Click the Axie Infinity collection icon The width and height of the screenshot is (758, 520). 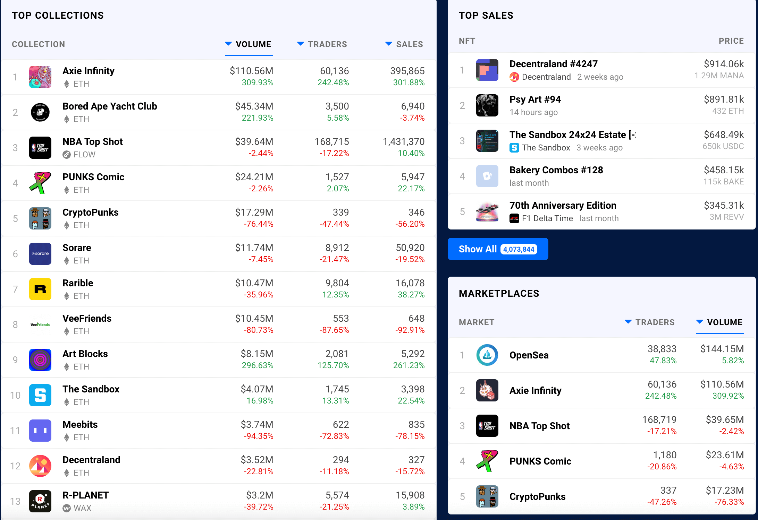click(x=40, y=77)
